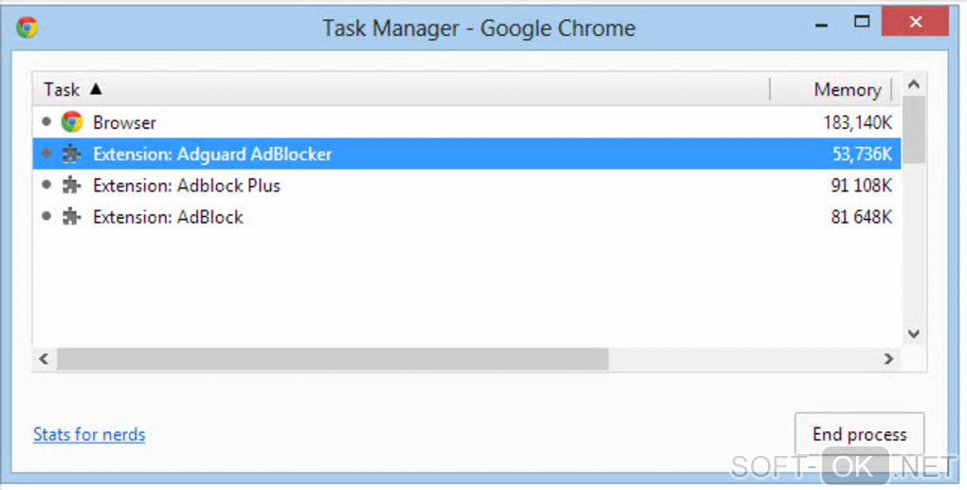The image size is (967, 490).
Task: Click the puzzle icon beside Extension: AdBlock
Action: [x=71, y=217]
